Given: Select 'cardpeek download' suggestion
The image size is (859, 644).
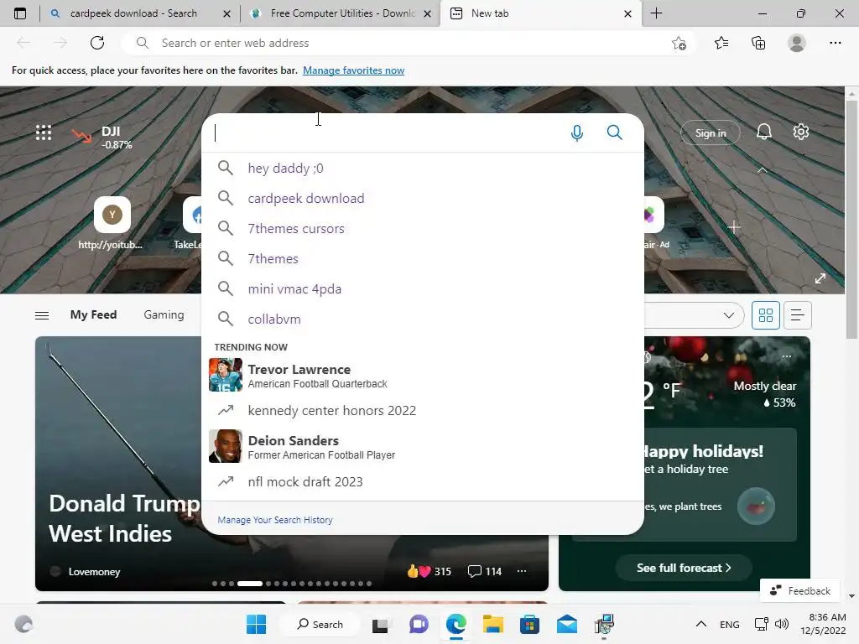Looking at the screenshot, I should (x=423, y=198).
